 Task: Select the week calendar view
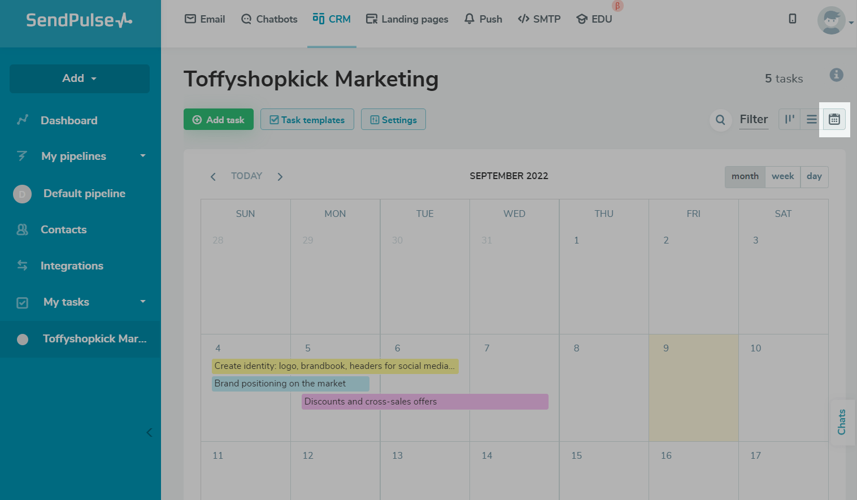pos(783,176)
